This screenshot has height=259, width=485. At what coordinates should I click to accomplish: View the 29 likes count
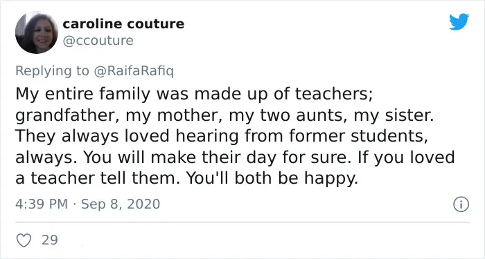click(50, 240)
